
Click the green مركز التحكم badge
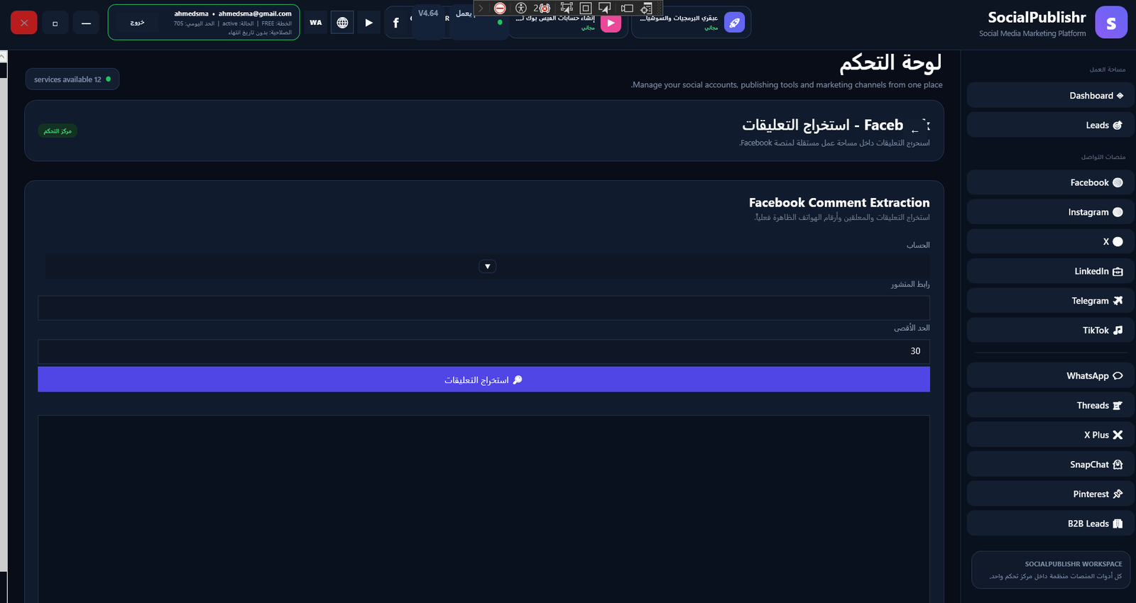point(58,131)
